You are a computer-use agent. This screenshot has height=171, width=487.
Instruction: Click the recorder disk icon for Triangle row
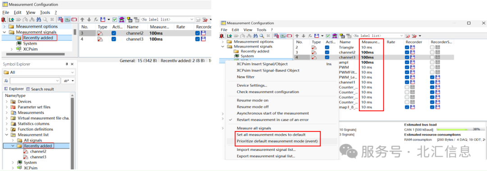(413, 47)
